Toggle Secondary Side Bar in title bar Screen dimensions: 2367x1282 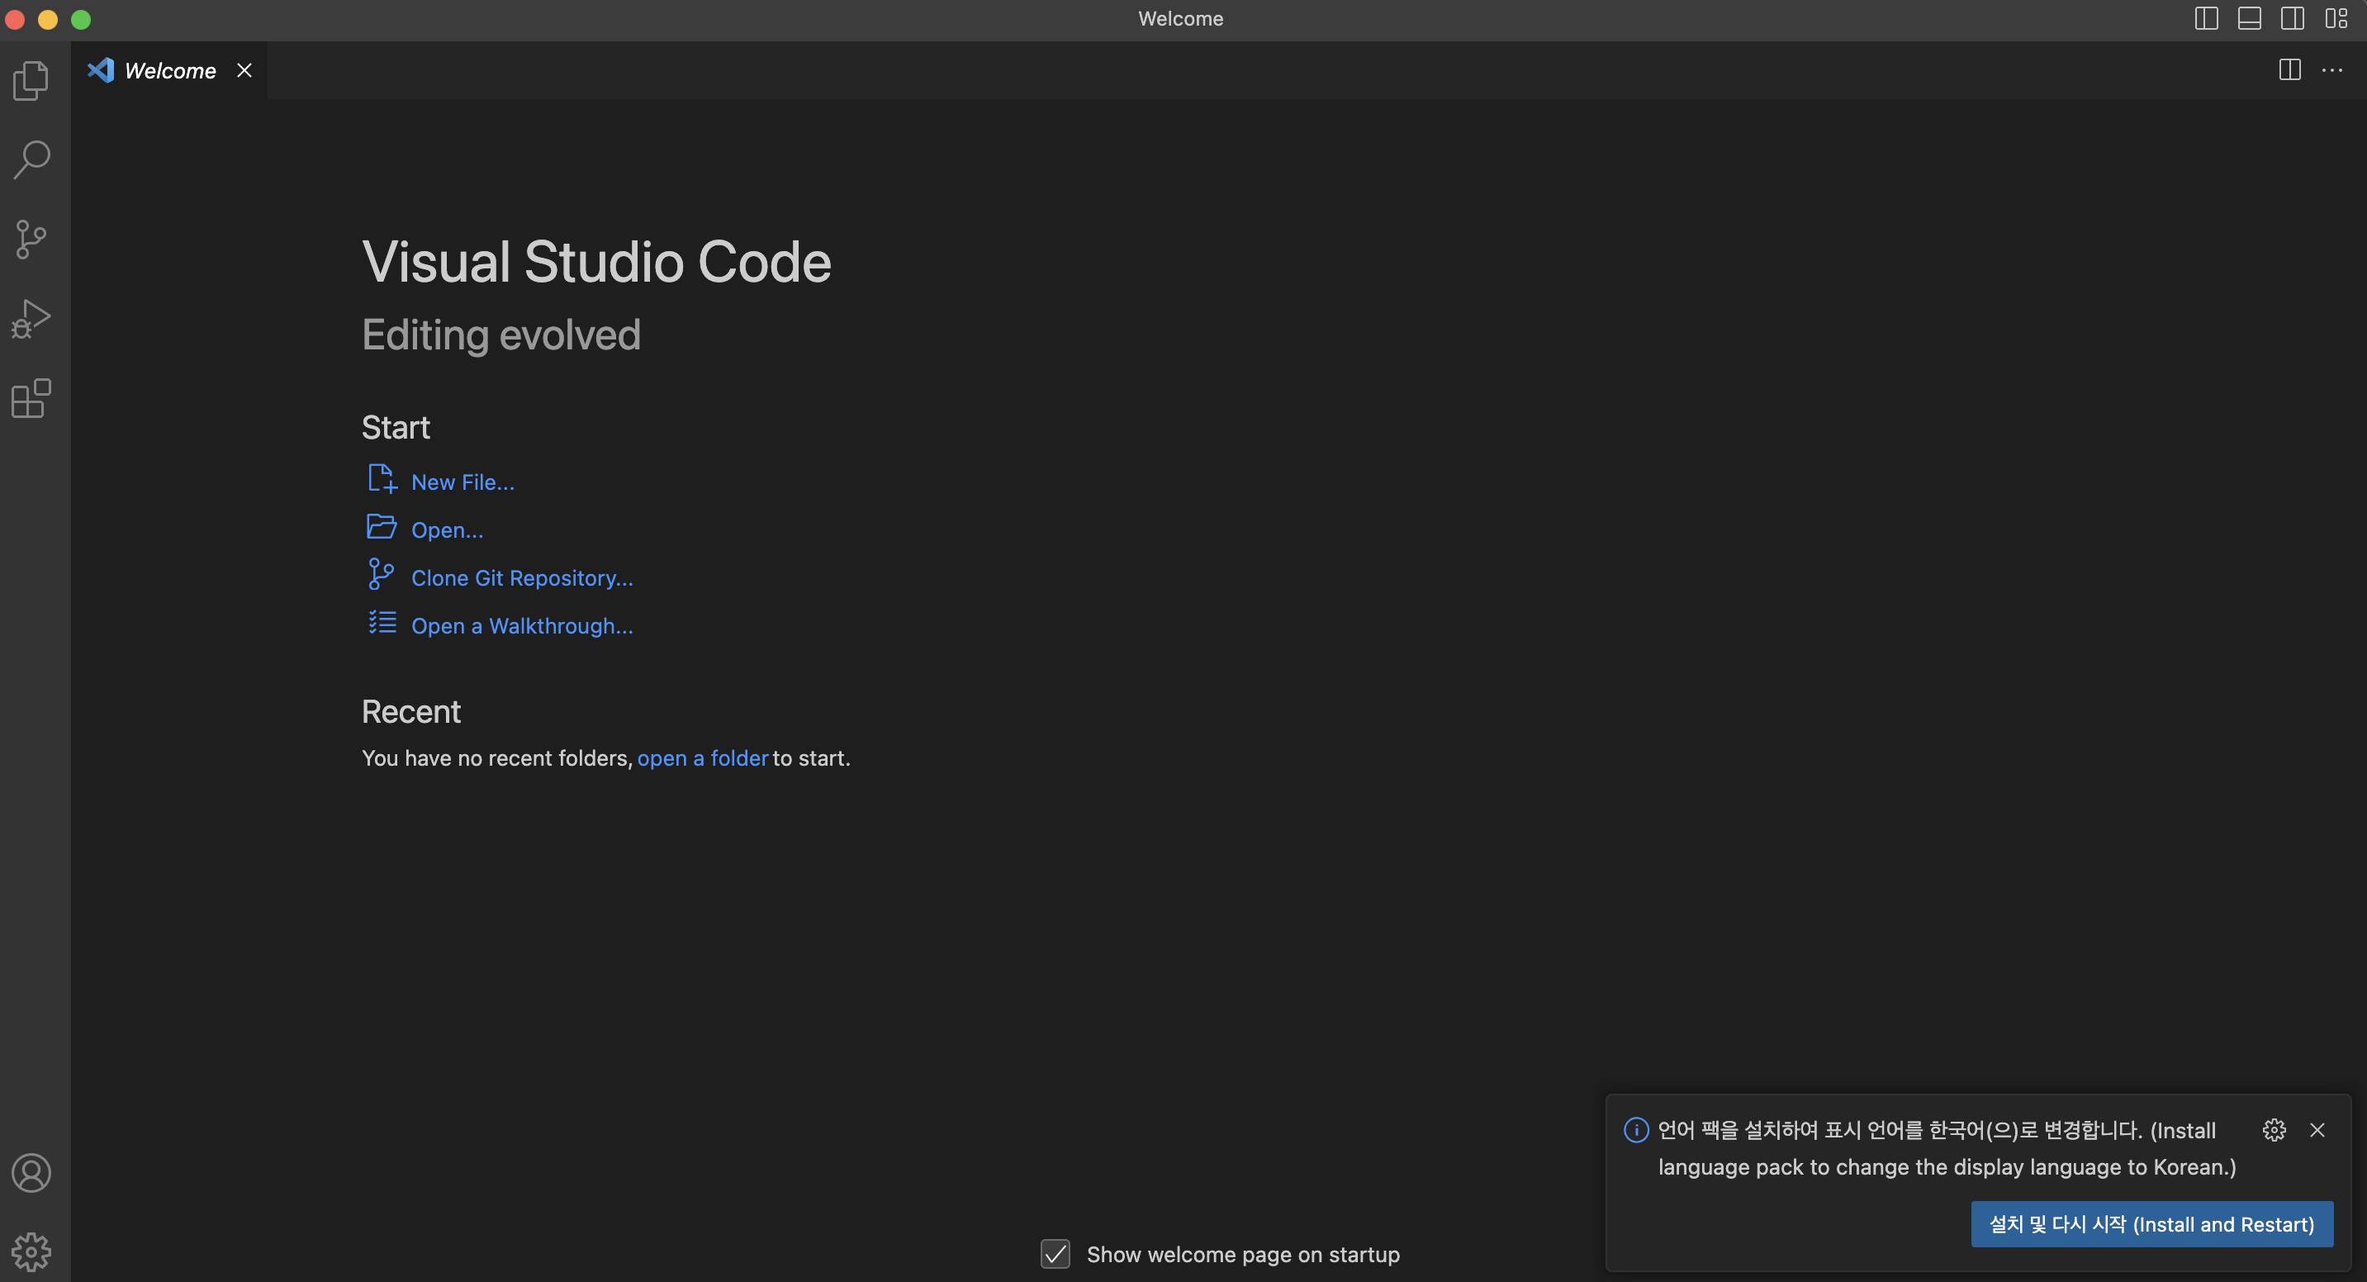2293,18
